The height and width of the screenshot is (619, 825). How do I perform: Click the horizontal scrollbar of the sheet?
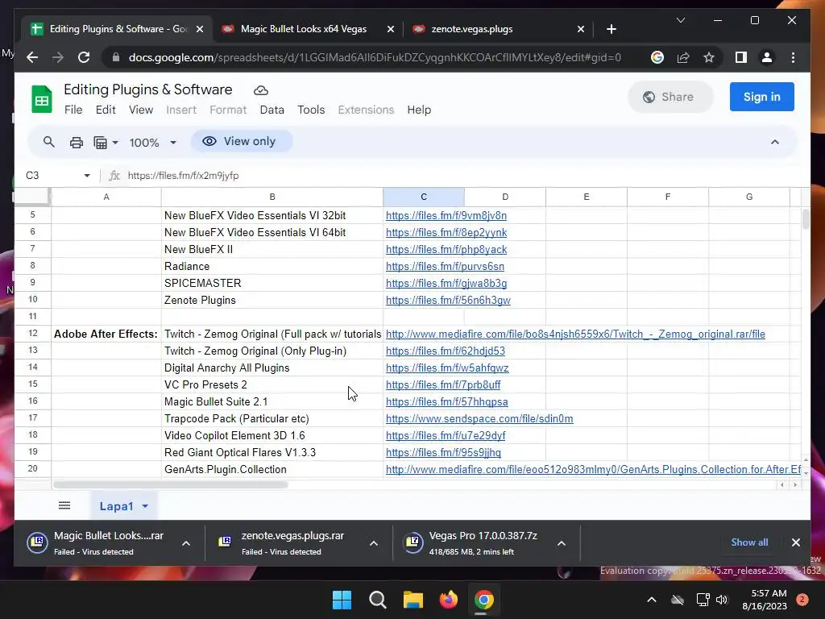point(171,484)
